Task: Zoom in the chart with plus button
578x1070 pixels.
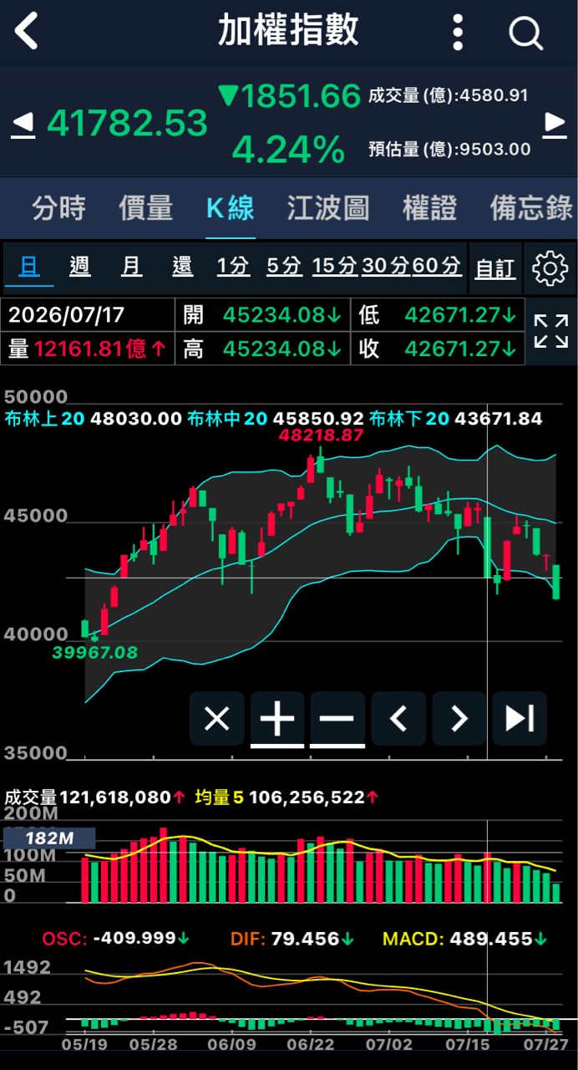Action: [x=277, y=718]
